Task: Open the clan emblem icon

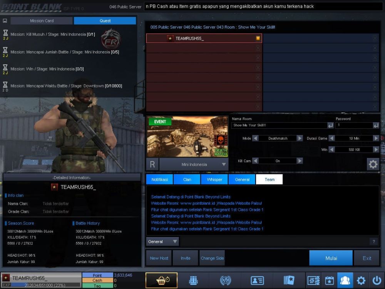Action: coord(225,280)
